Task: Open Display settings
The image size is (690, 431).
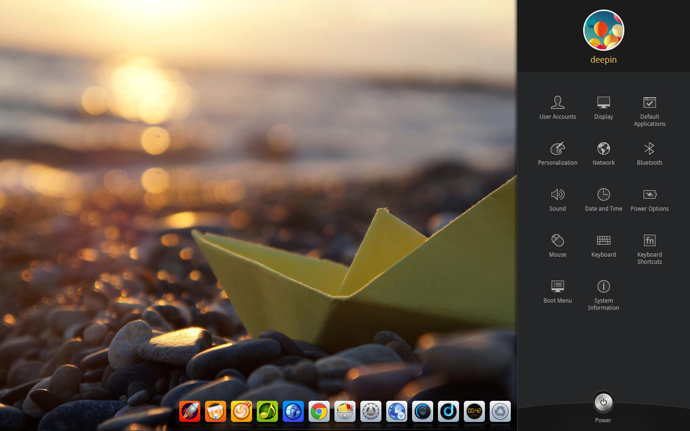Action: (603, 108)
